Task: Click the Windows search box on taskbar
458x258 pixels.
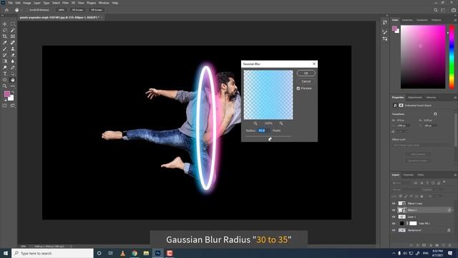Action: (52, 253)
